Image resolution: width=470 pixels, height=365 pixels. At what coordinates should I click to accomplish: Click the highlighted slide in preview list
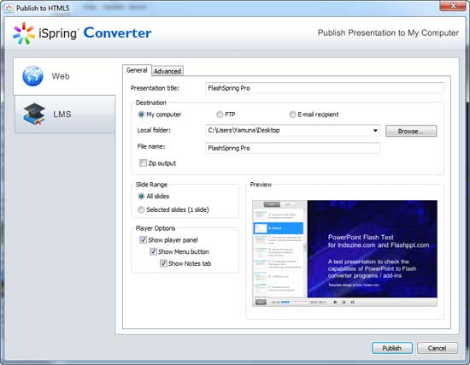click(279, 228)
